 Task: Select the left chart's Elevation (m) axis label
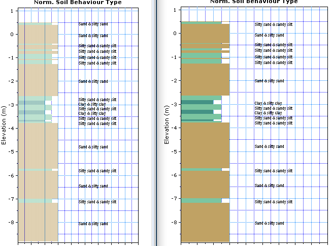click(4, 125)
